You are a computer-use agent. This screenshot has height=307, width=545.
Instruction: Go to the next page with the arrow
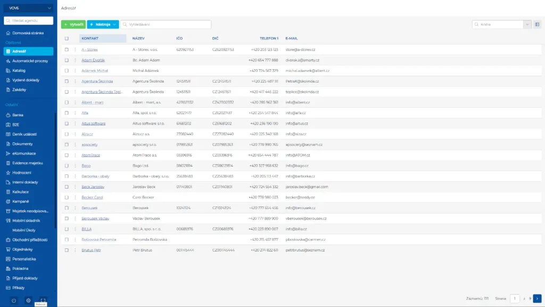[537, 298]
